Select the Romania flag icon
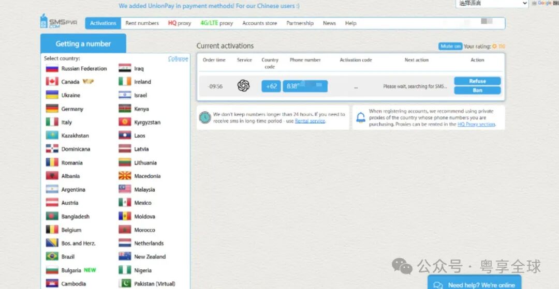 pyautogui.click(x=52, y=162)
